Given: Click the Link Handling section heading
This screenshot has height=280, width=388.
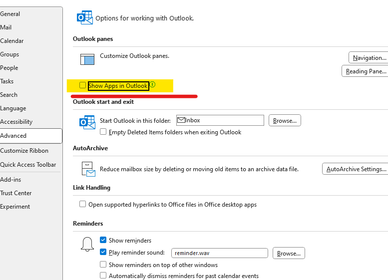Looking at the screenshot, I should coord(91,188).
